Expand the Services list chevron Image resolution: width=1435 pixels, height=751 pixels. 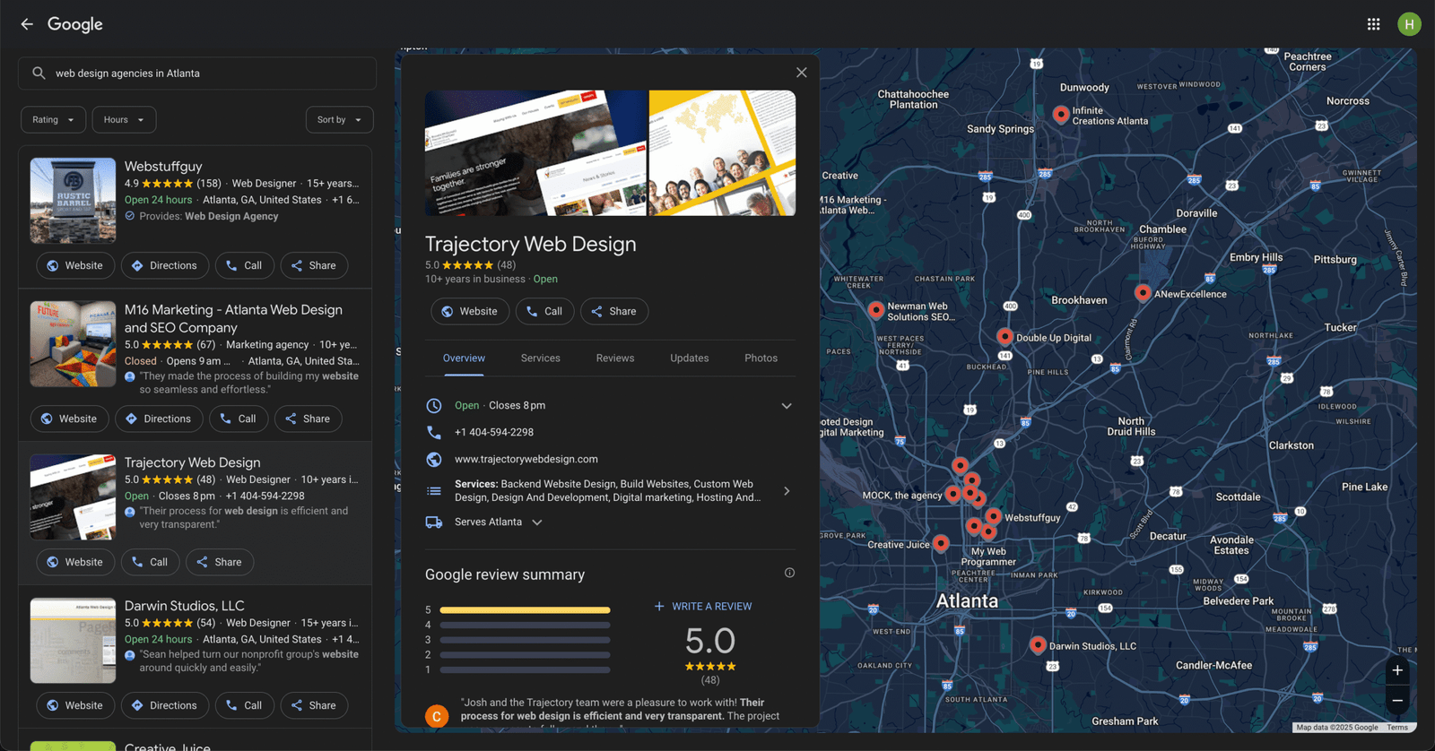point(787,491)
